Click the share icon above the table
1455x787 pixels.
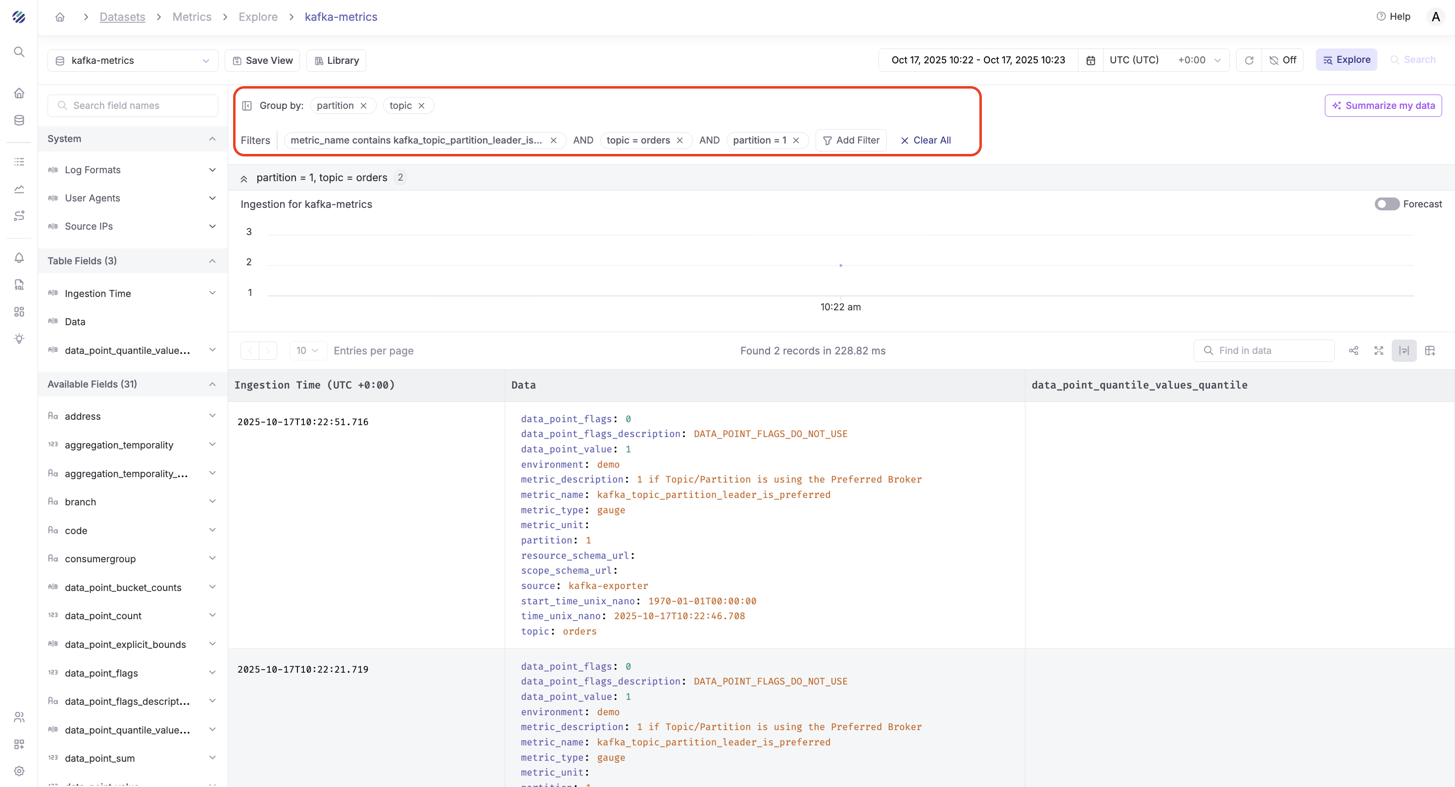click(x=1354, y=351)
